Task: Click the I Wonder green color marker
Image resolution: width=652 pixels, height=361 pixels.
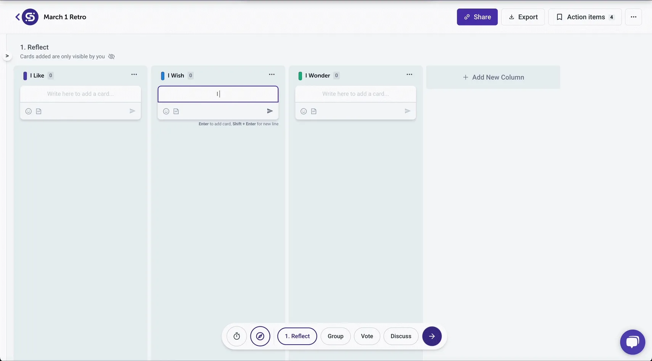Action: coord(300,76)
